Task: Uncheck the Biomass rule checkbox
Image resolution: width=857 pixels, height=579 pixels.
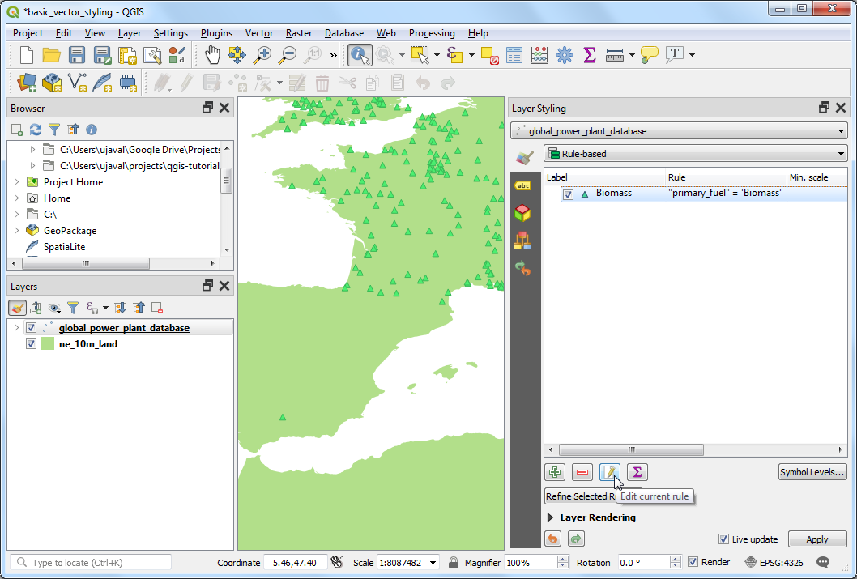Action: pos(569,194)
